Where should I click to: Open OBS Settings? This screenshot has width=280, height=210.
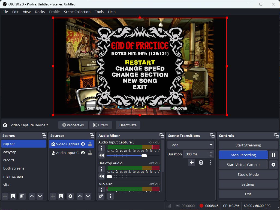click(248, 184)
